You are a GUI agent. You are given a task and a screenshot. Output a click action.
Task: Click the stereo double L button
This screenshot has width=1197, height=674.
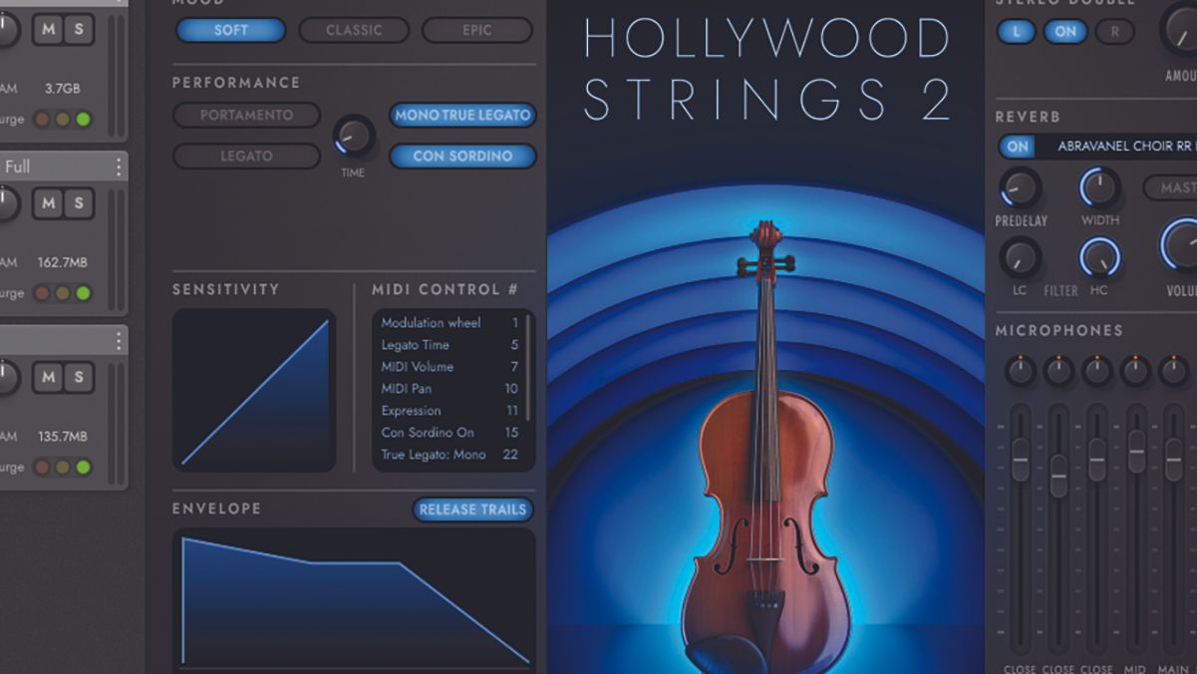1017,31
